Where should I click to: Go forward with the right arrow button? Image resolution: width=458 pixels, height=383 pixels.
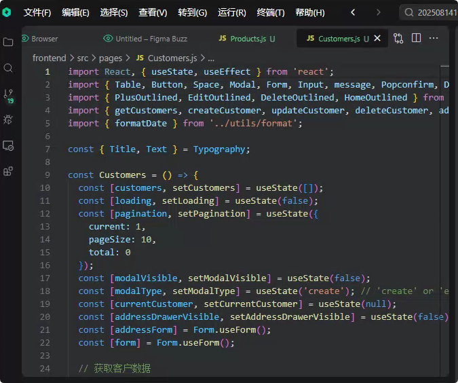[379, 12]
